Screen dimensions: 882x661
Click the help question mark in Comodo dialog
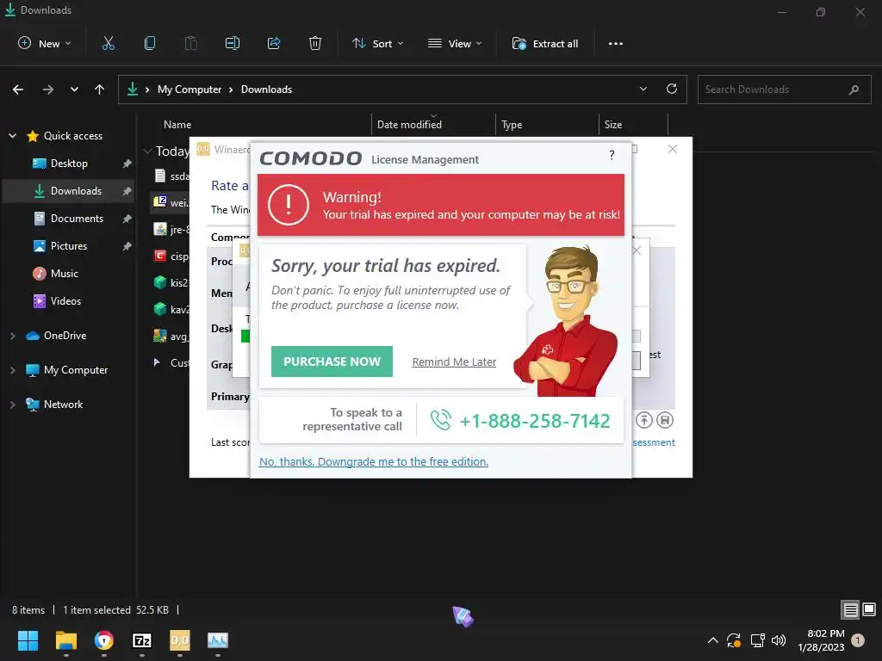click(x=612, y=155)
